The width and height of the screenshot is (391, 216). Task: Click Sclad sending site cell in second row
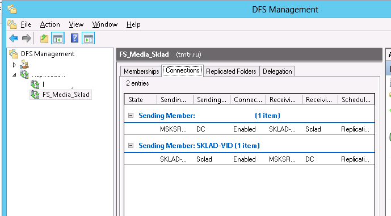[204, 159]
